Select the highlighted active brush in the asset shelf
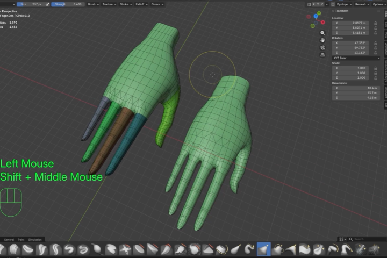Image resolution: width=387 pixels, height=258 pixels. click(263, 249)
